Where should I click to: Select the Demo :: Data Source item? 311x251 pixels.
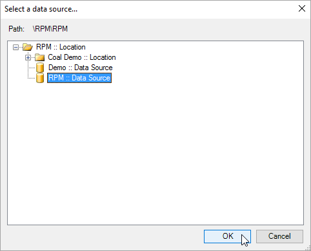click(81, 68)
